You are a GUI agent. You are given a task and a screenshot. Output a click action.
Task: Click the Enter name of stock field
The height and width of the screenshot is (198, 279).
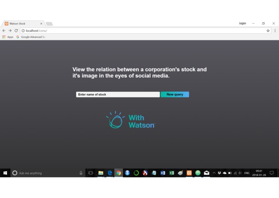pos(118,95)
